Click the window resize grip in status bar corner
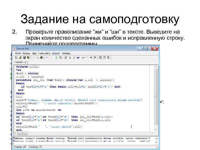This screenshot has height=150, width=200. 157,147
